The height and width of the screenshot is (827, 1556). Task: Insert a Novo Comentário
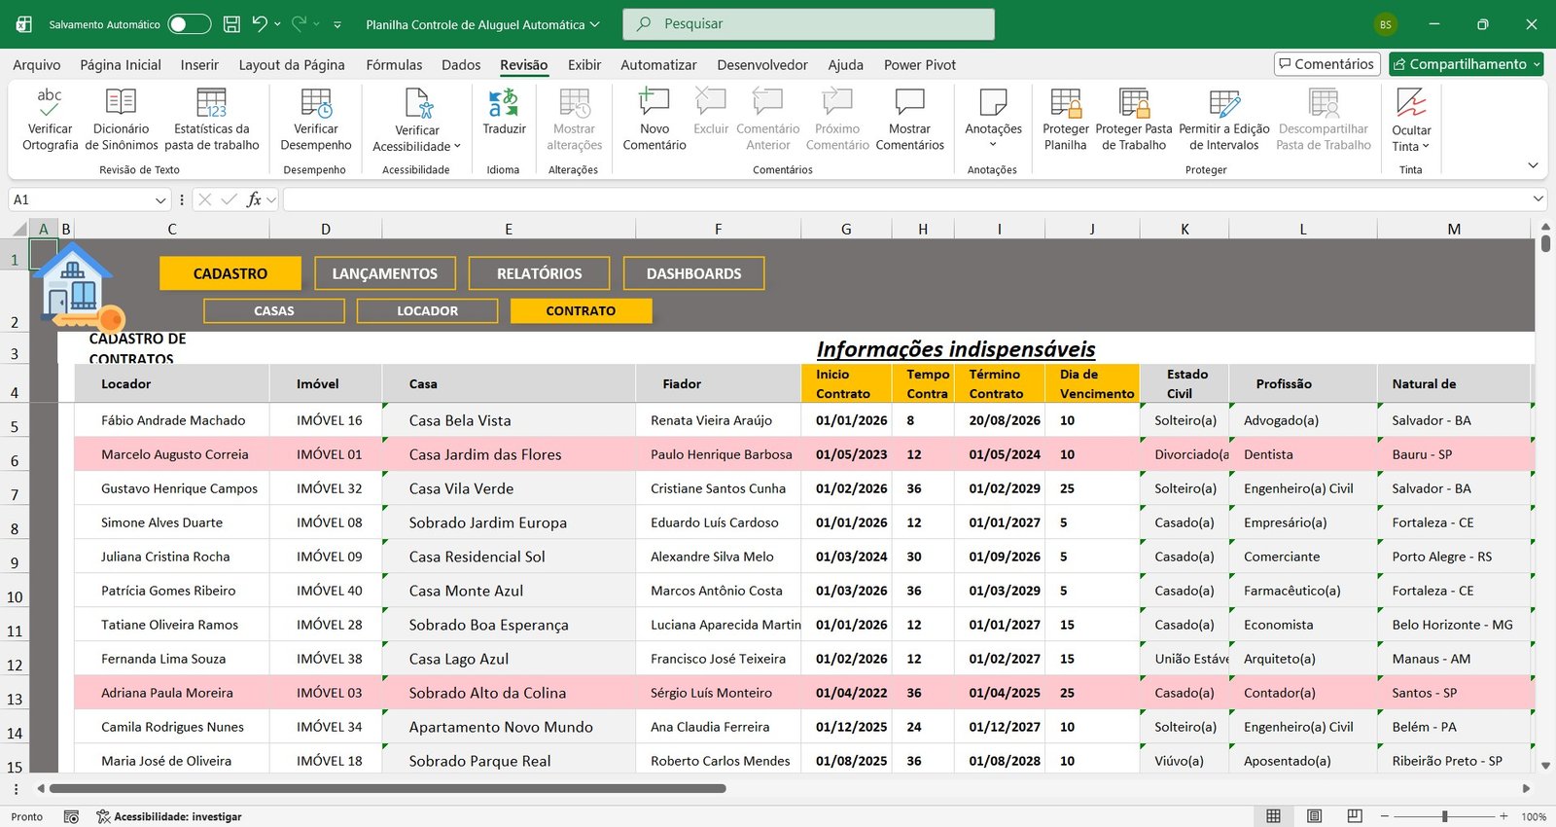click(654, 120)
